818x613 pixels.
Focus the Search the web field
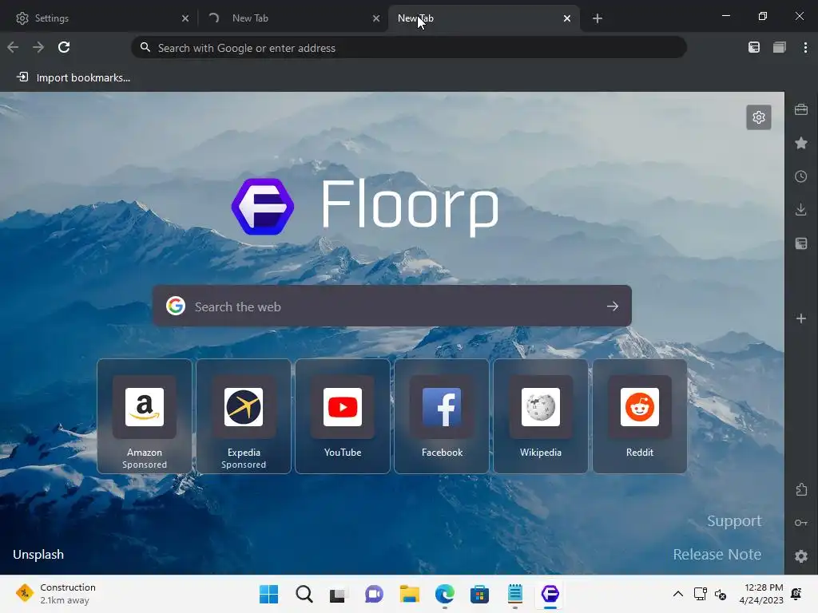(391, 306)
